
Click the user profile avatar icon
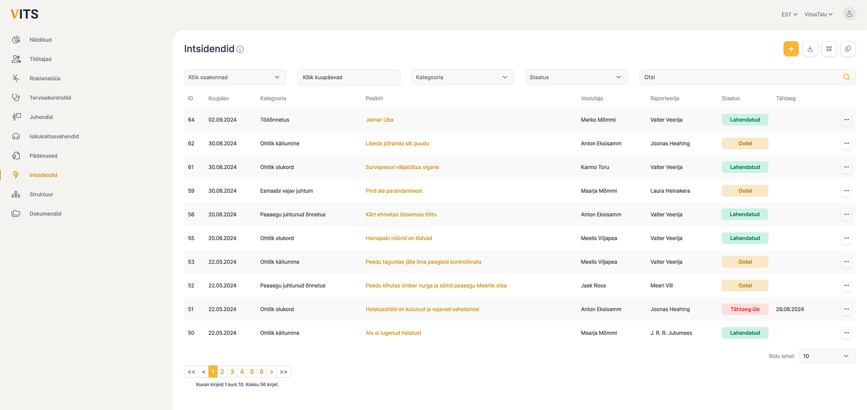(x=849, y=14)
